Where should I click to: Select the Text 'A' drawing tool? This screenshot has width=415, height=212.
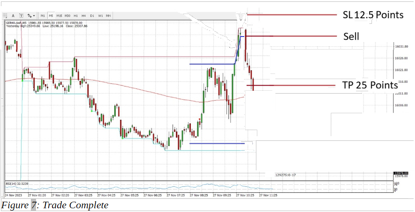[13, 16]
